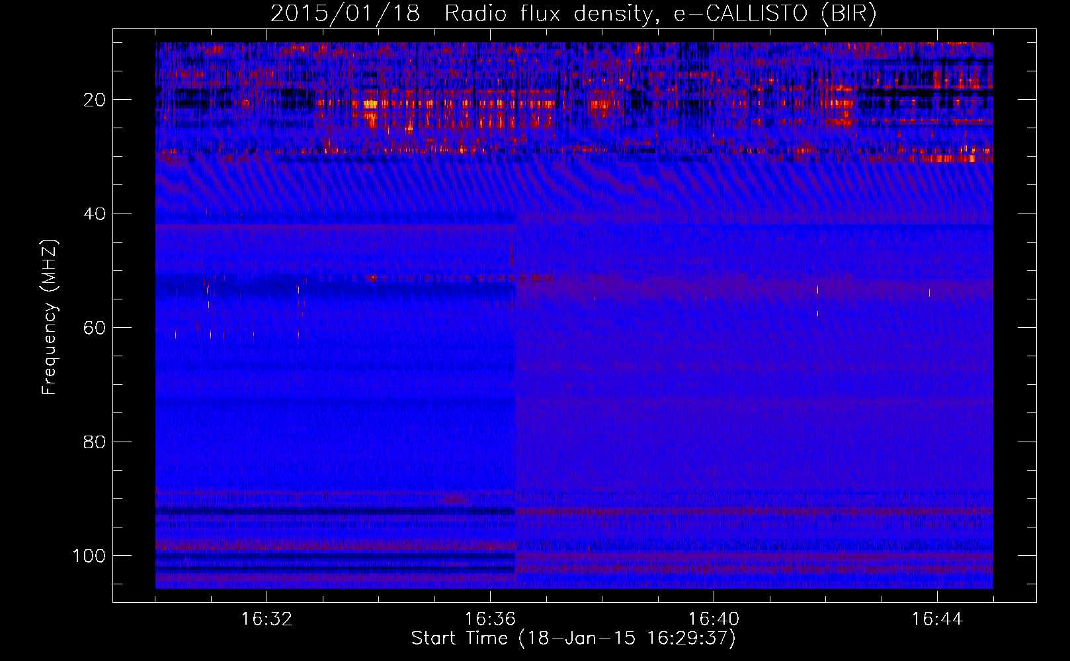
Task: Click the y-axis tick label '80'
Action: click(94, 442)
